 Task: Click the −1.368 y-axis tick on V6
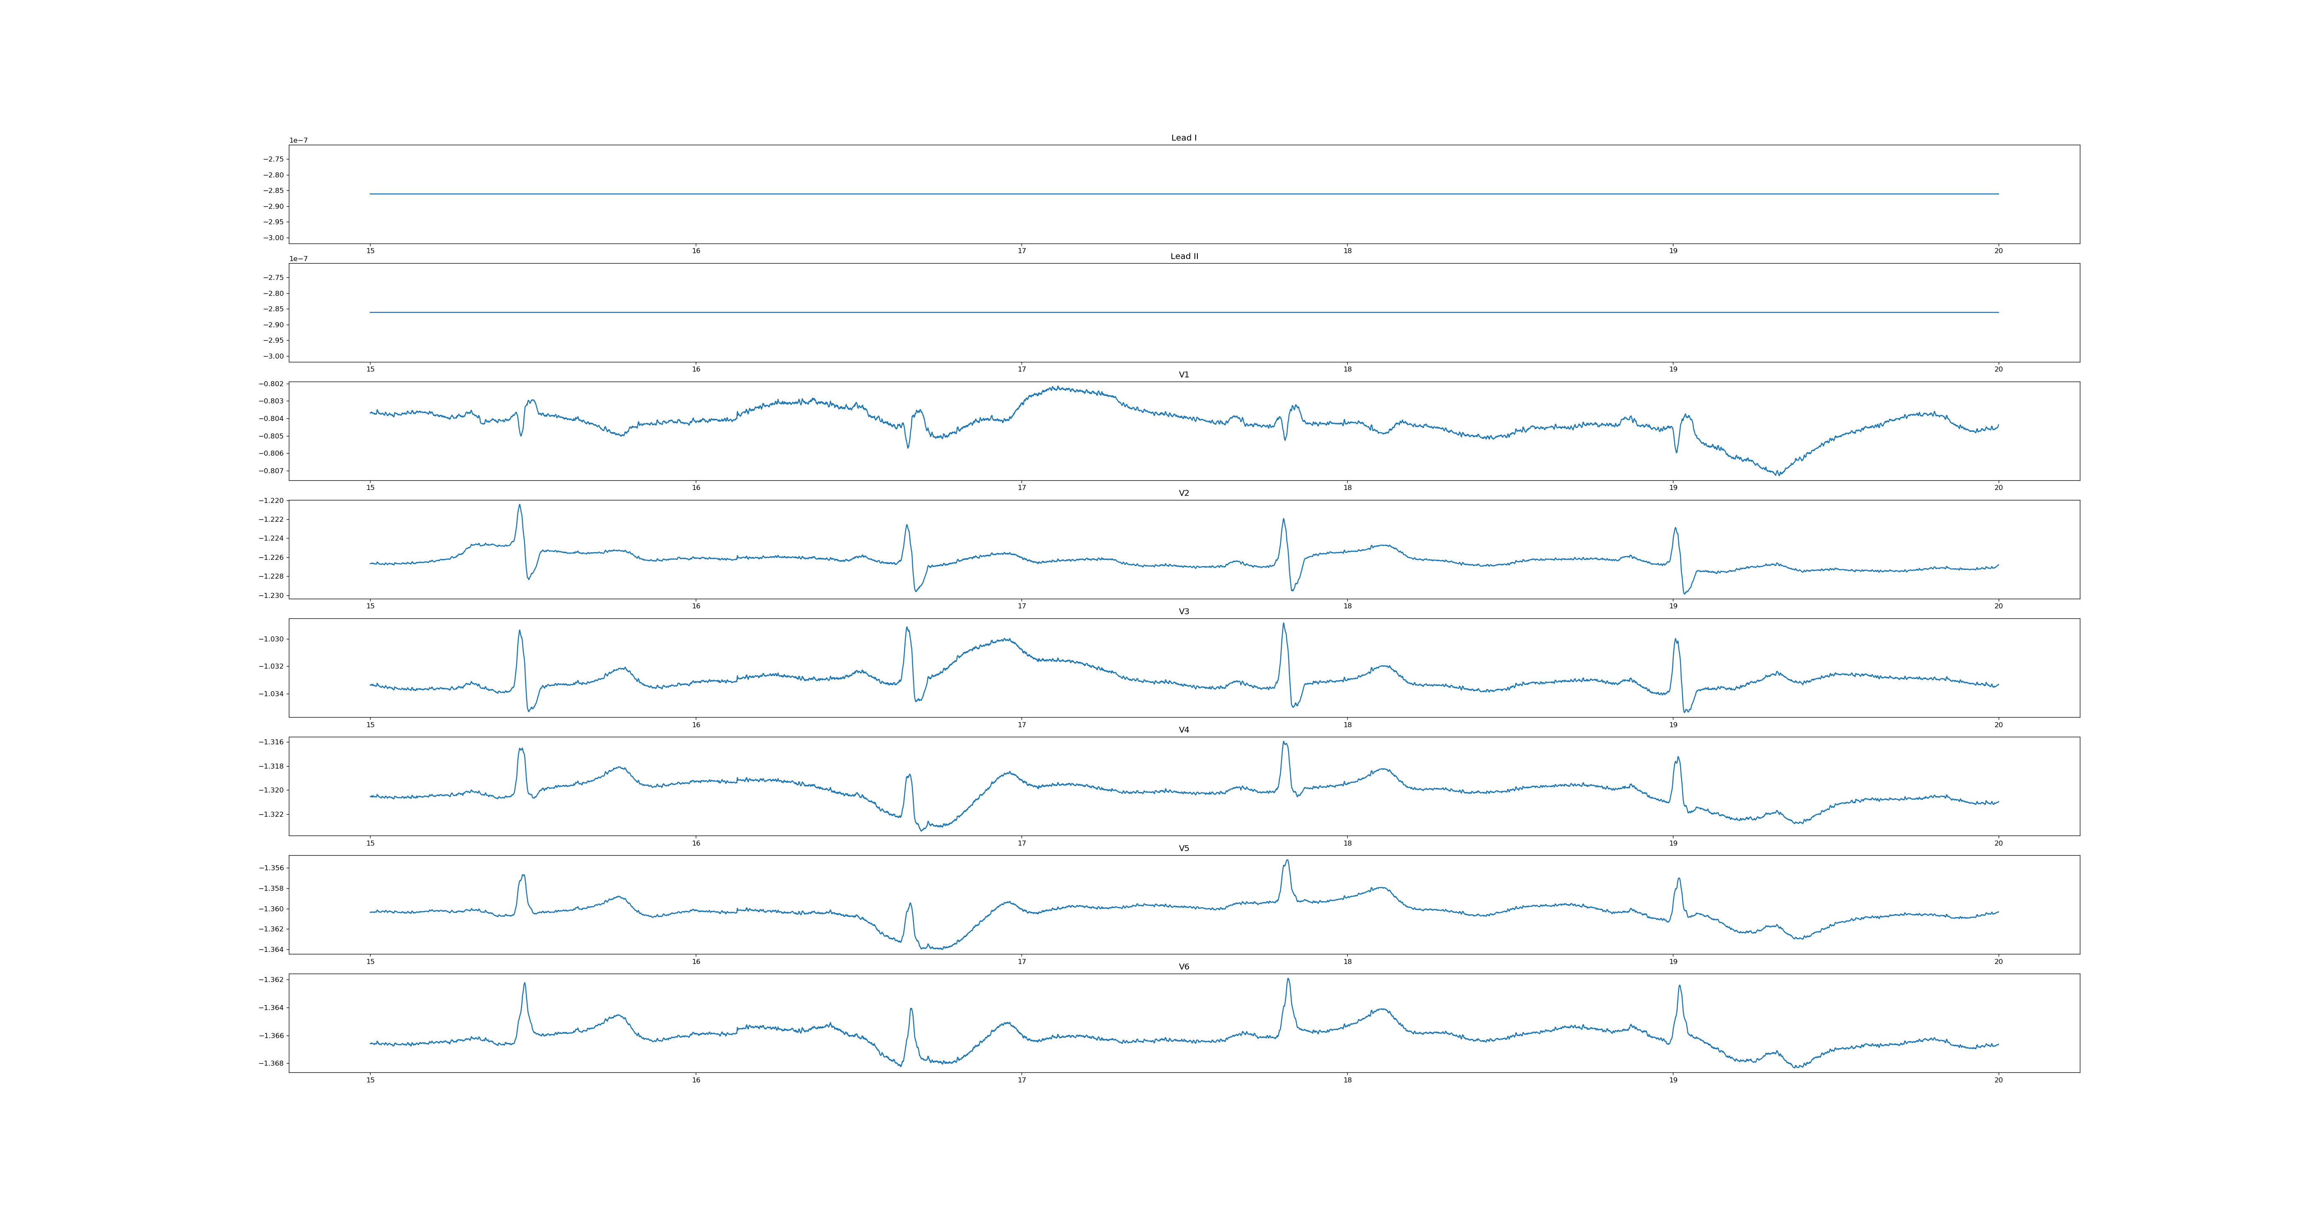point(272,1063)
